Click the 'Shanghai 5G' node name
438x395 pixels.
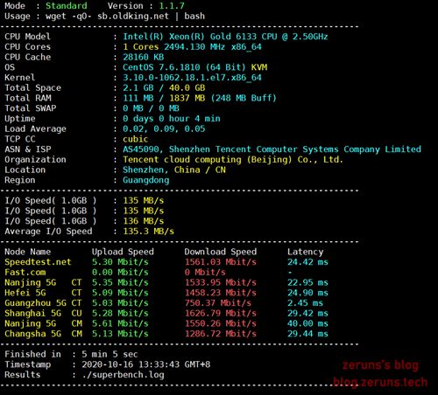32,314
